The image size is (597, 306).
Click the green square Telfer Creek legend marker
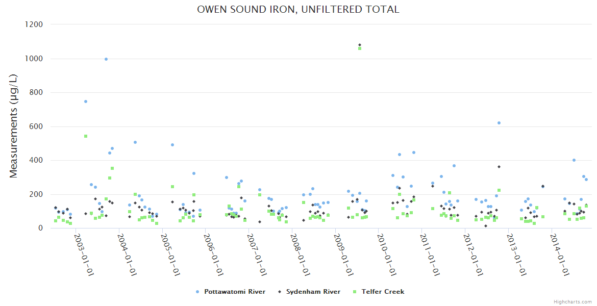(355, 292)
